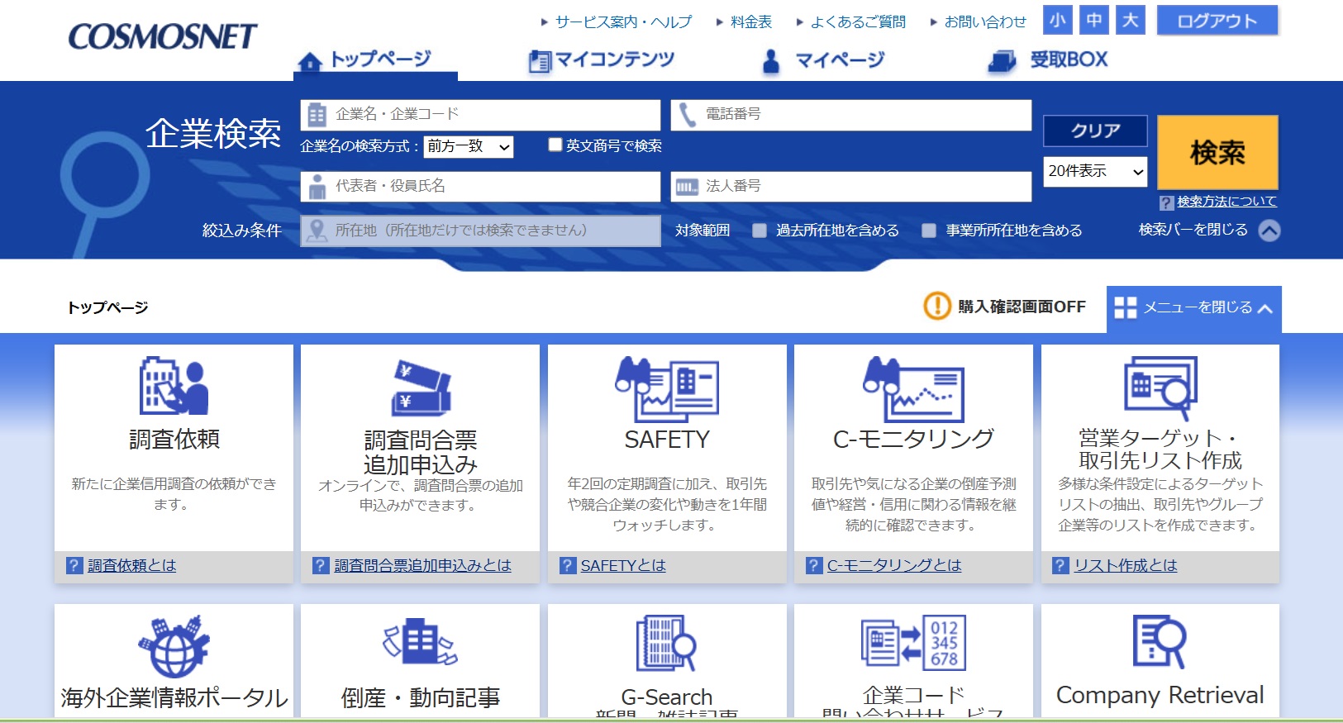This screenshot has height=723, width=1343.
Task: Focus the 代表者・役員氏名 input field
Action: pos(480,187)
